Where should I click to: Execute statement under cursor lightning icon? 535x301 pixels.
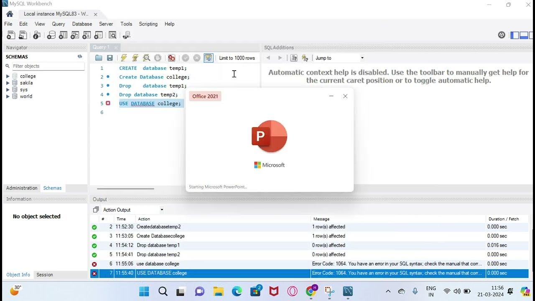[135, 58]
